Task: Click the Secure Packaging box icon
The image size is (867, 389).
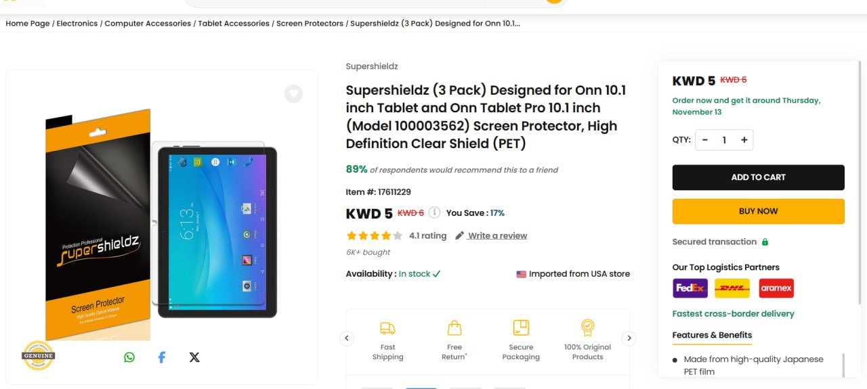Action: [x=521, y=328]
